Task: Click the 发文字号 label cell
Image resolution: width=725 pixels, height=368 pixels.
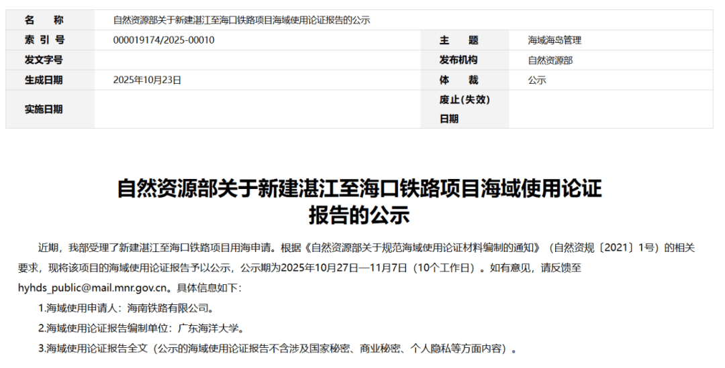Action: point(44,60)
